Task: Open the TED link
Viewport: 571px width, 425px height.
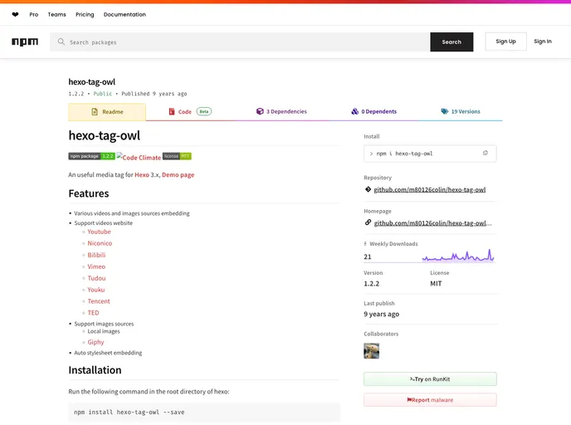Action: coord(93,313)
